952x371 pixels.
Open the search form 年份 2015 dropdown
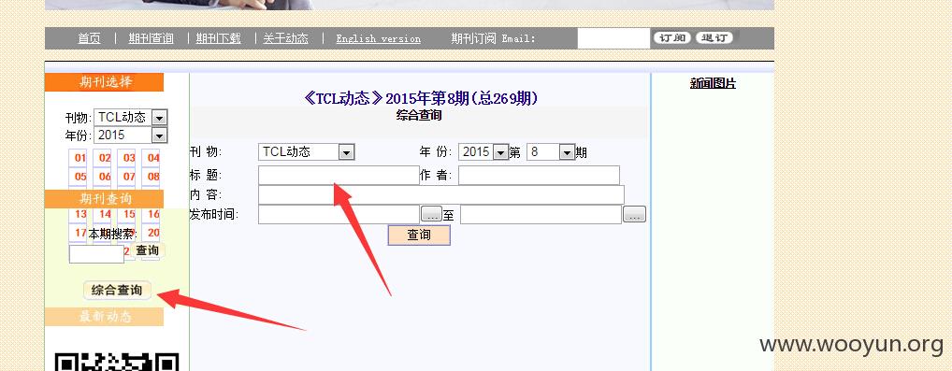483,151
